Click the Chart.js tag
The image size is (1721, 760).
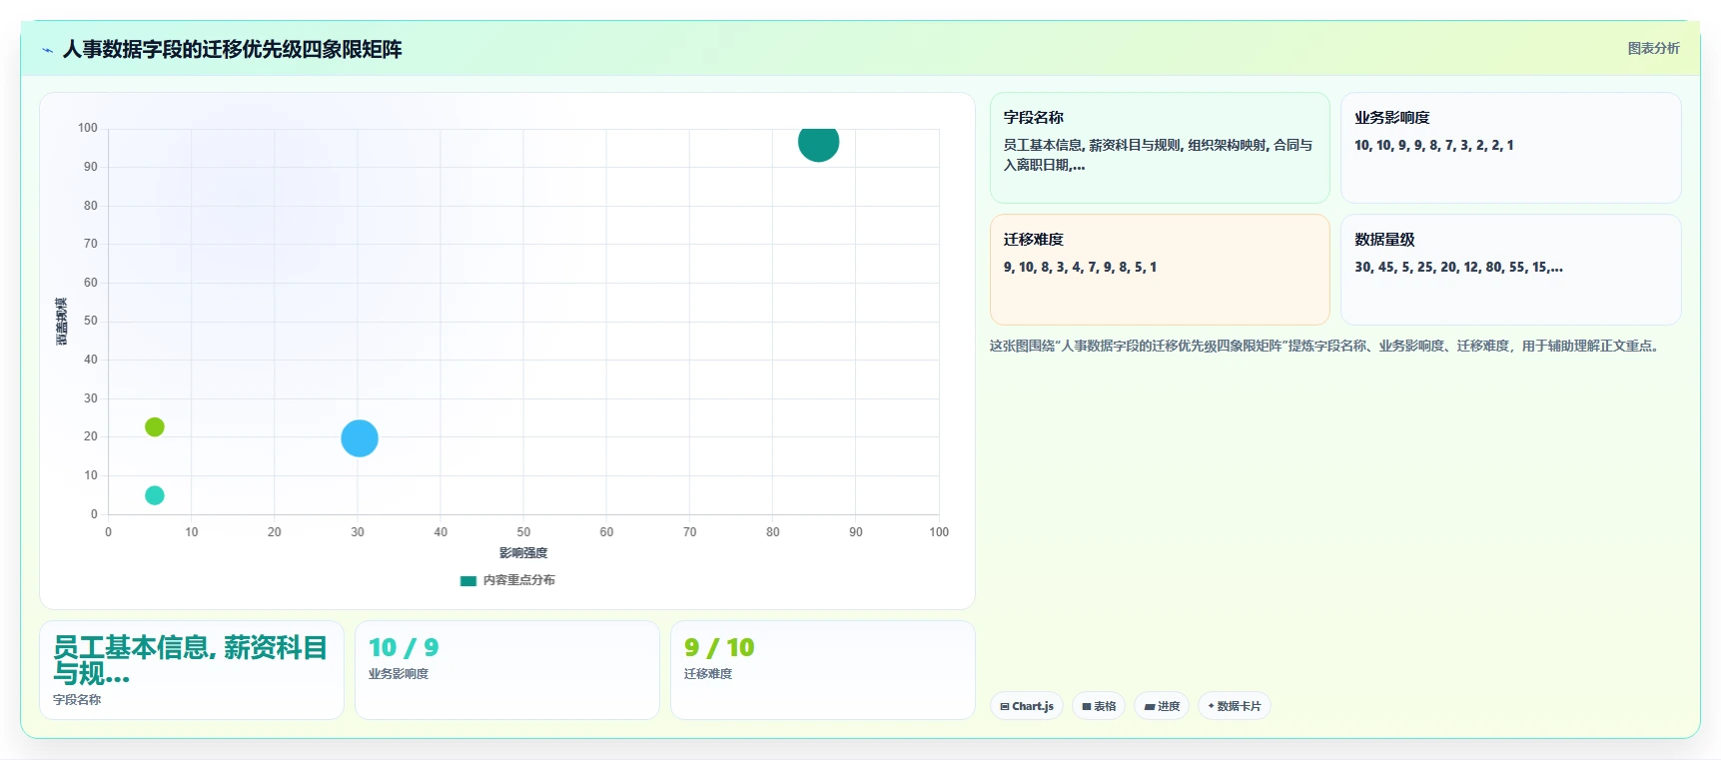[x=1027, y=706]
